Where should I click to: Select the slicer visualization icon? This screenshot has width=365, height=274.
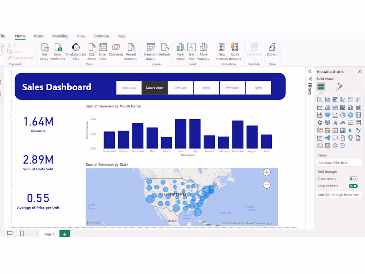(x=327, y=130)
